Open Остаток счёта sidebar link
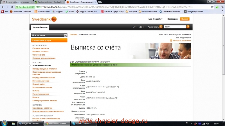The width and height of the screenshot is (225, 126). click(39, 55)
